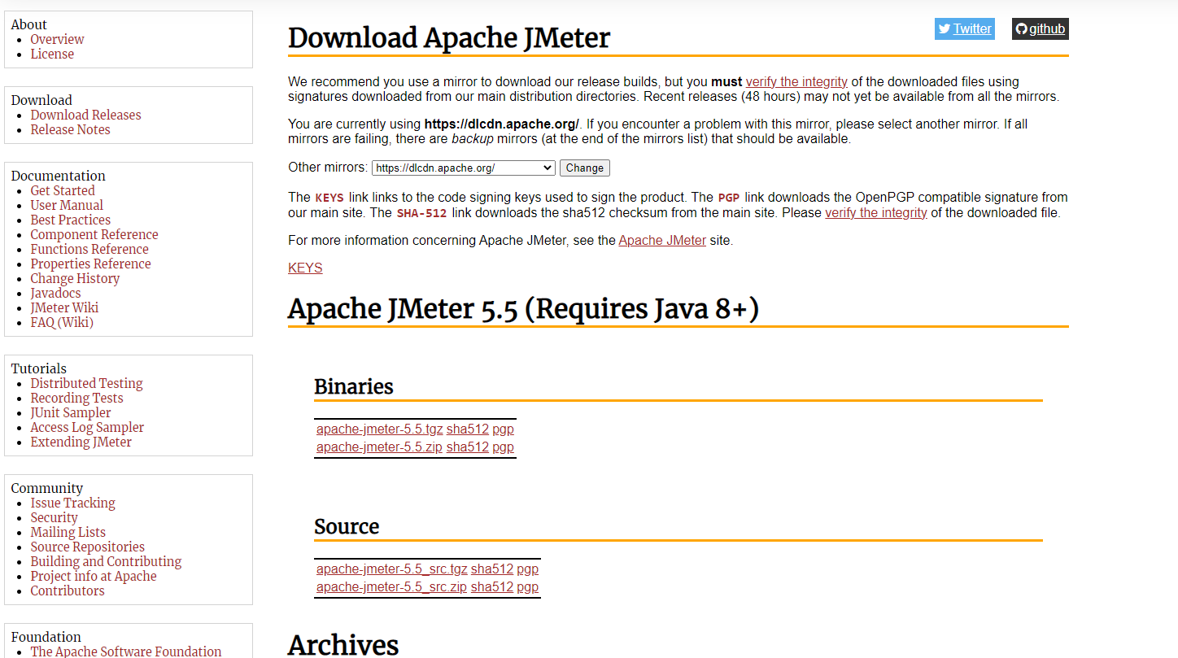Screen dimensions: 1178x658
Task: Download apache-jmeter-5.5_src.tgz source
Action: 391,569
